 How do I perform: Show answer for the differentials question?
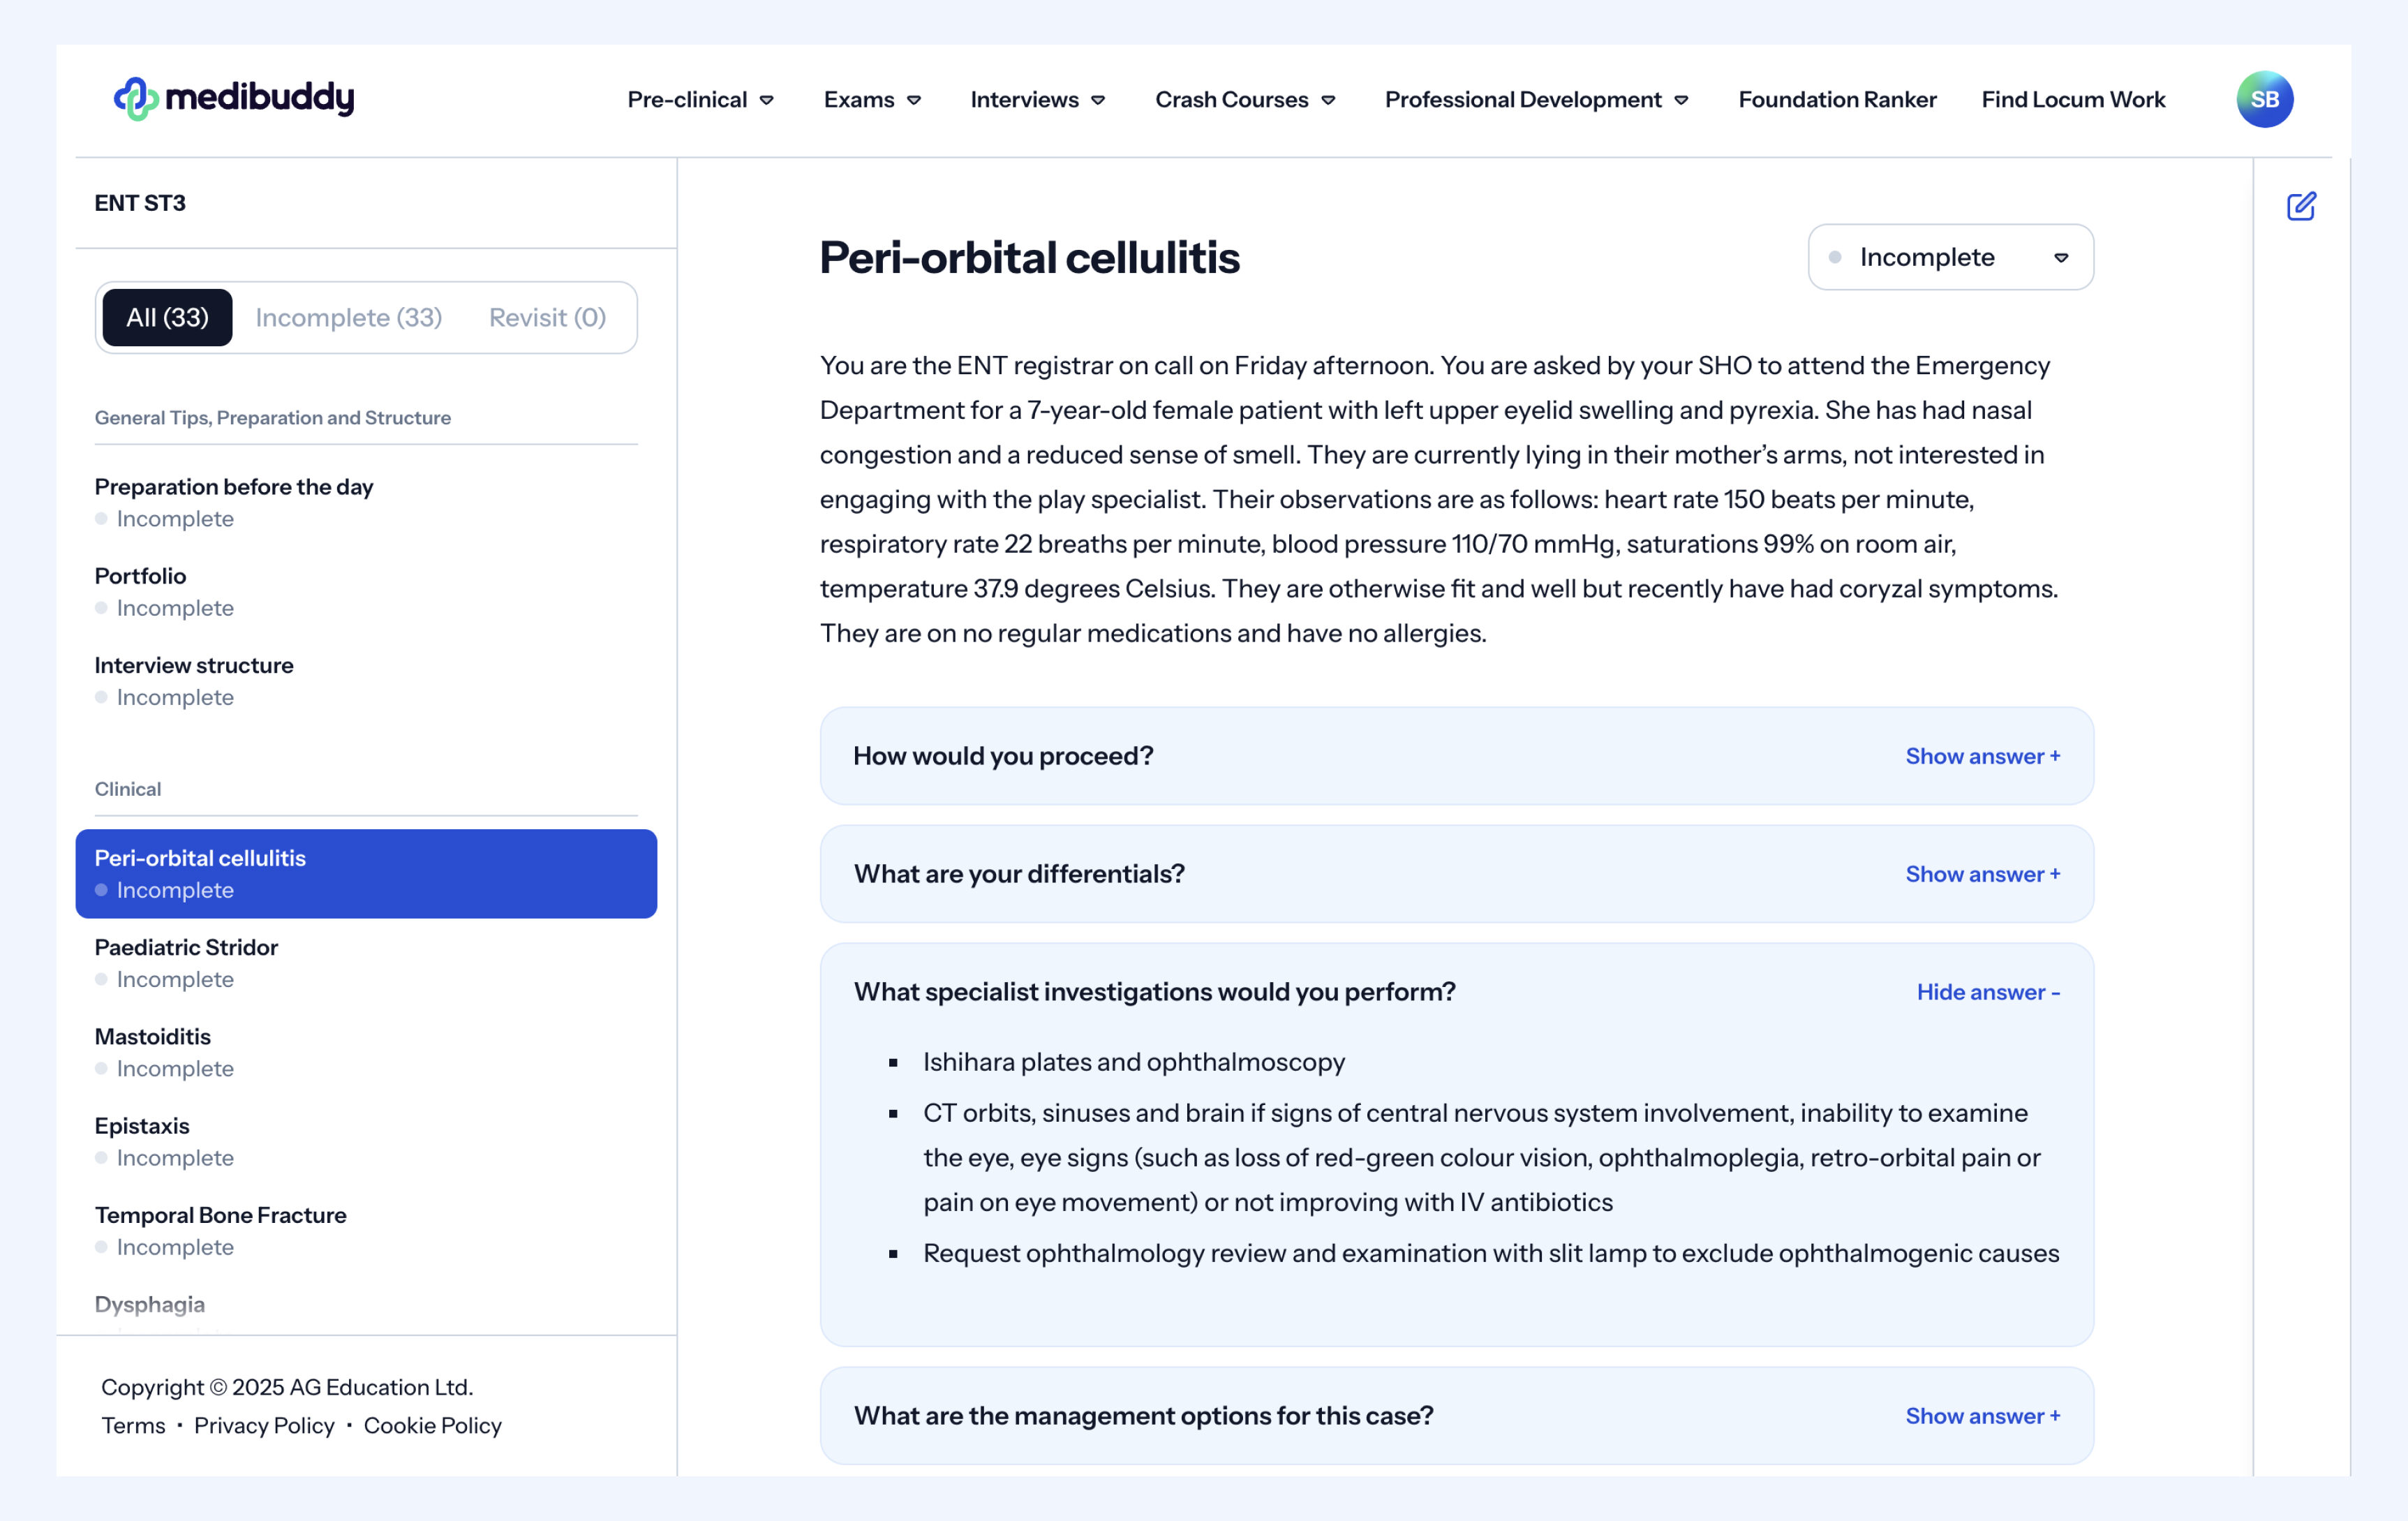click(x=1982, y=874)
